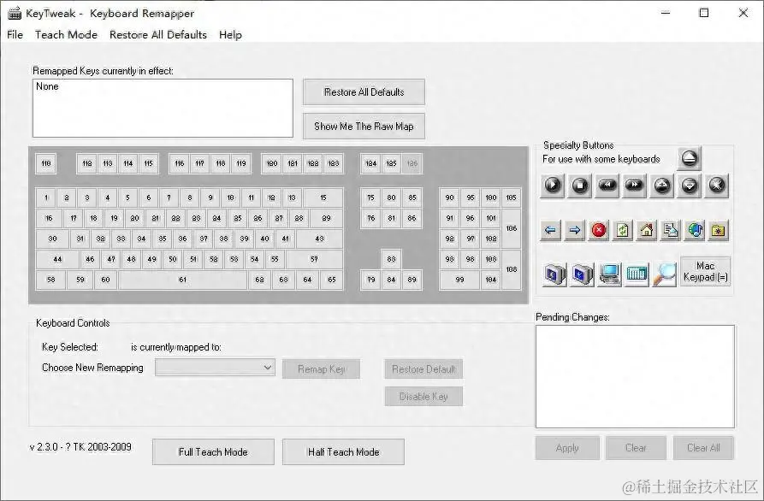The height and width of the screenshot is (501, 764).
Task: Select the None entry in remapped keys list
Action: [47, 86]
